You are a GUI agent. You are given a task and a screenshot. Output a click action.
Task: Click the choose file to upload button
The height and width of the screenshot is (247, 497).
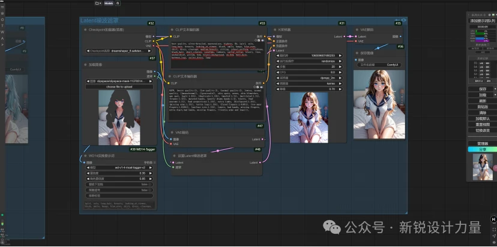coord(119,86)
